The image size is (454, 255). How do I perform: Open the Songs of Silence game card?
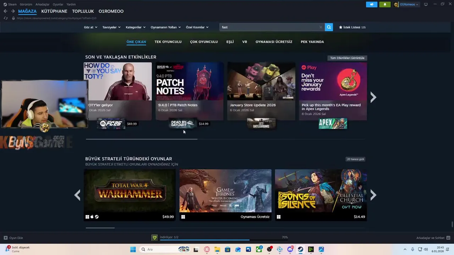point(321,195)
